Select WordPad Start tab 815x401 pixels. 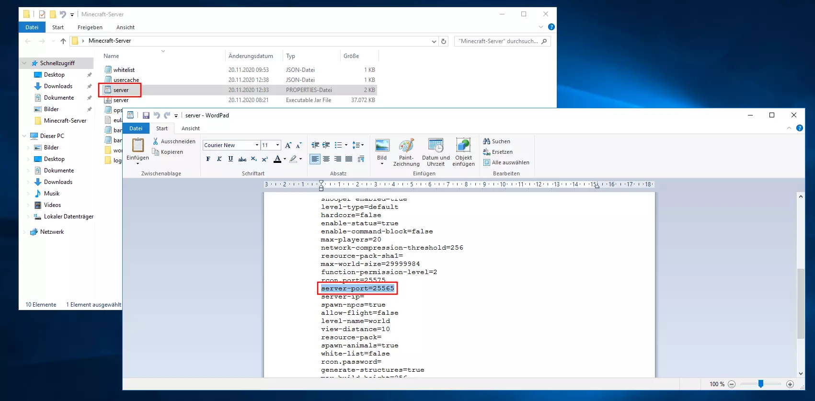click(x=162, y=128)
